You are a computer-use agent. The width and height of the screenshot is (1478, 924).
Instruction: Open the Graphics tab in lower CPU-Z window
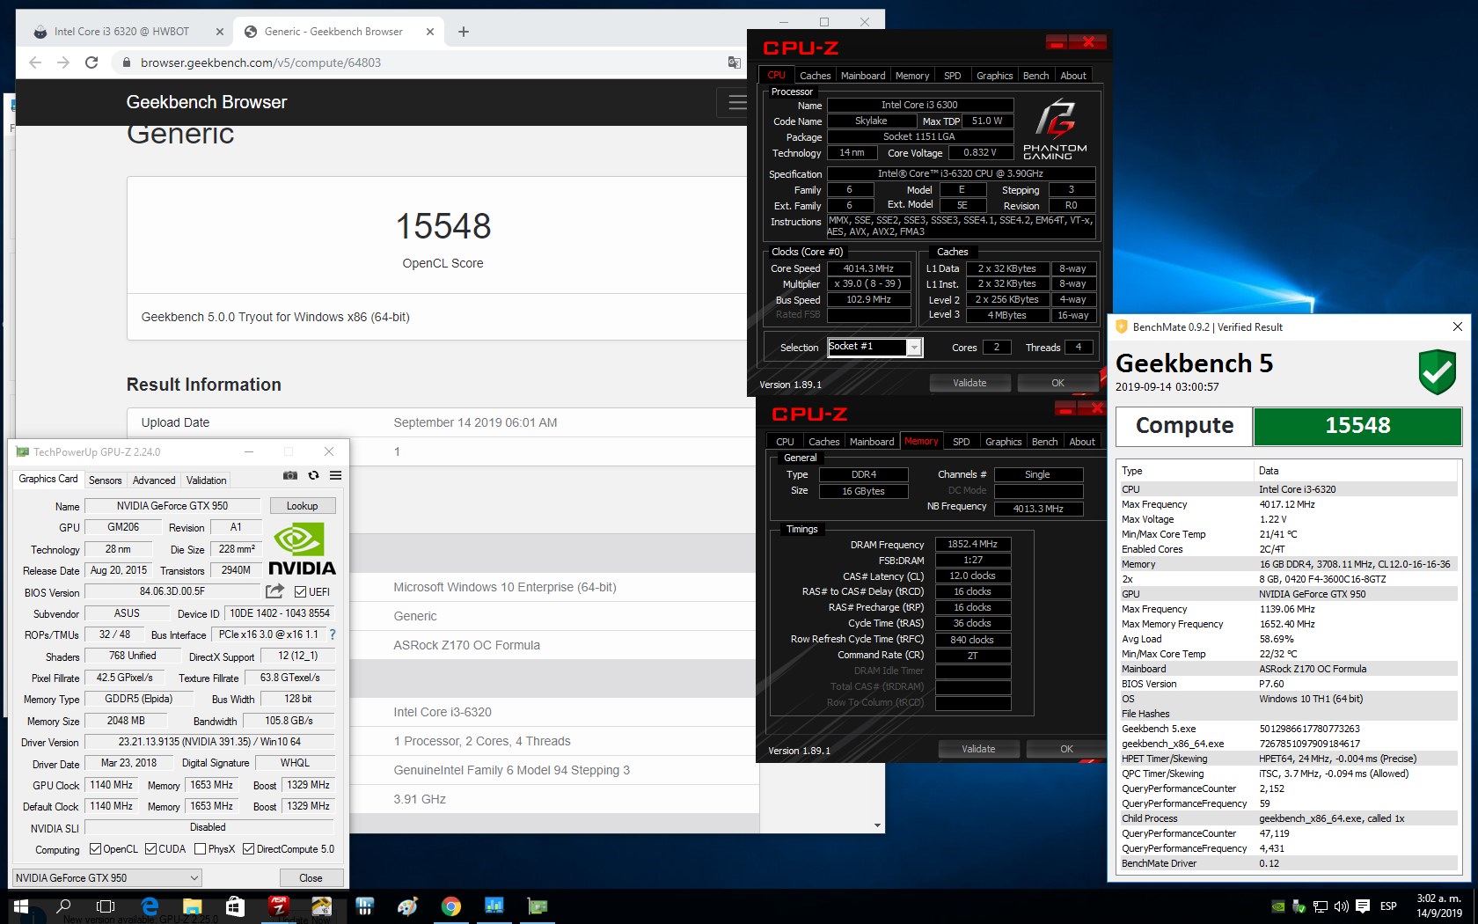1003,442
